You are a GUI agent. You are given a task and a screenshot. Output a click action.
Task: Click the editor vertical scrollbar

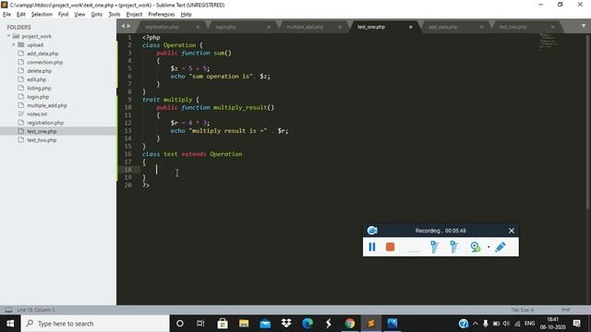(587, 121)
